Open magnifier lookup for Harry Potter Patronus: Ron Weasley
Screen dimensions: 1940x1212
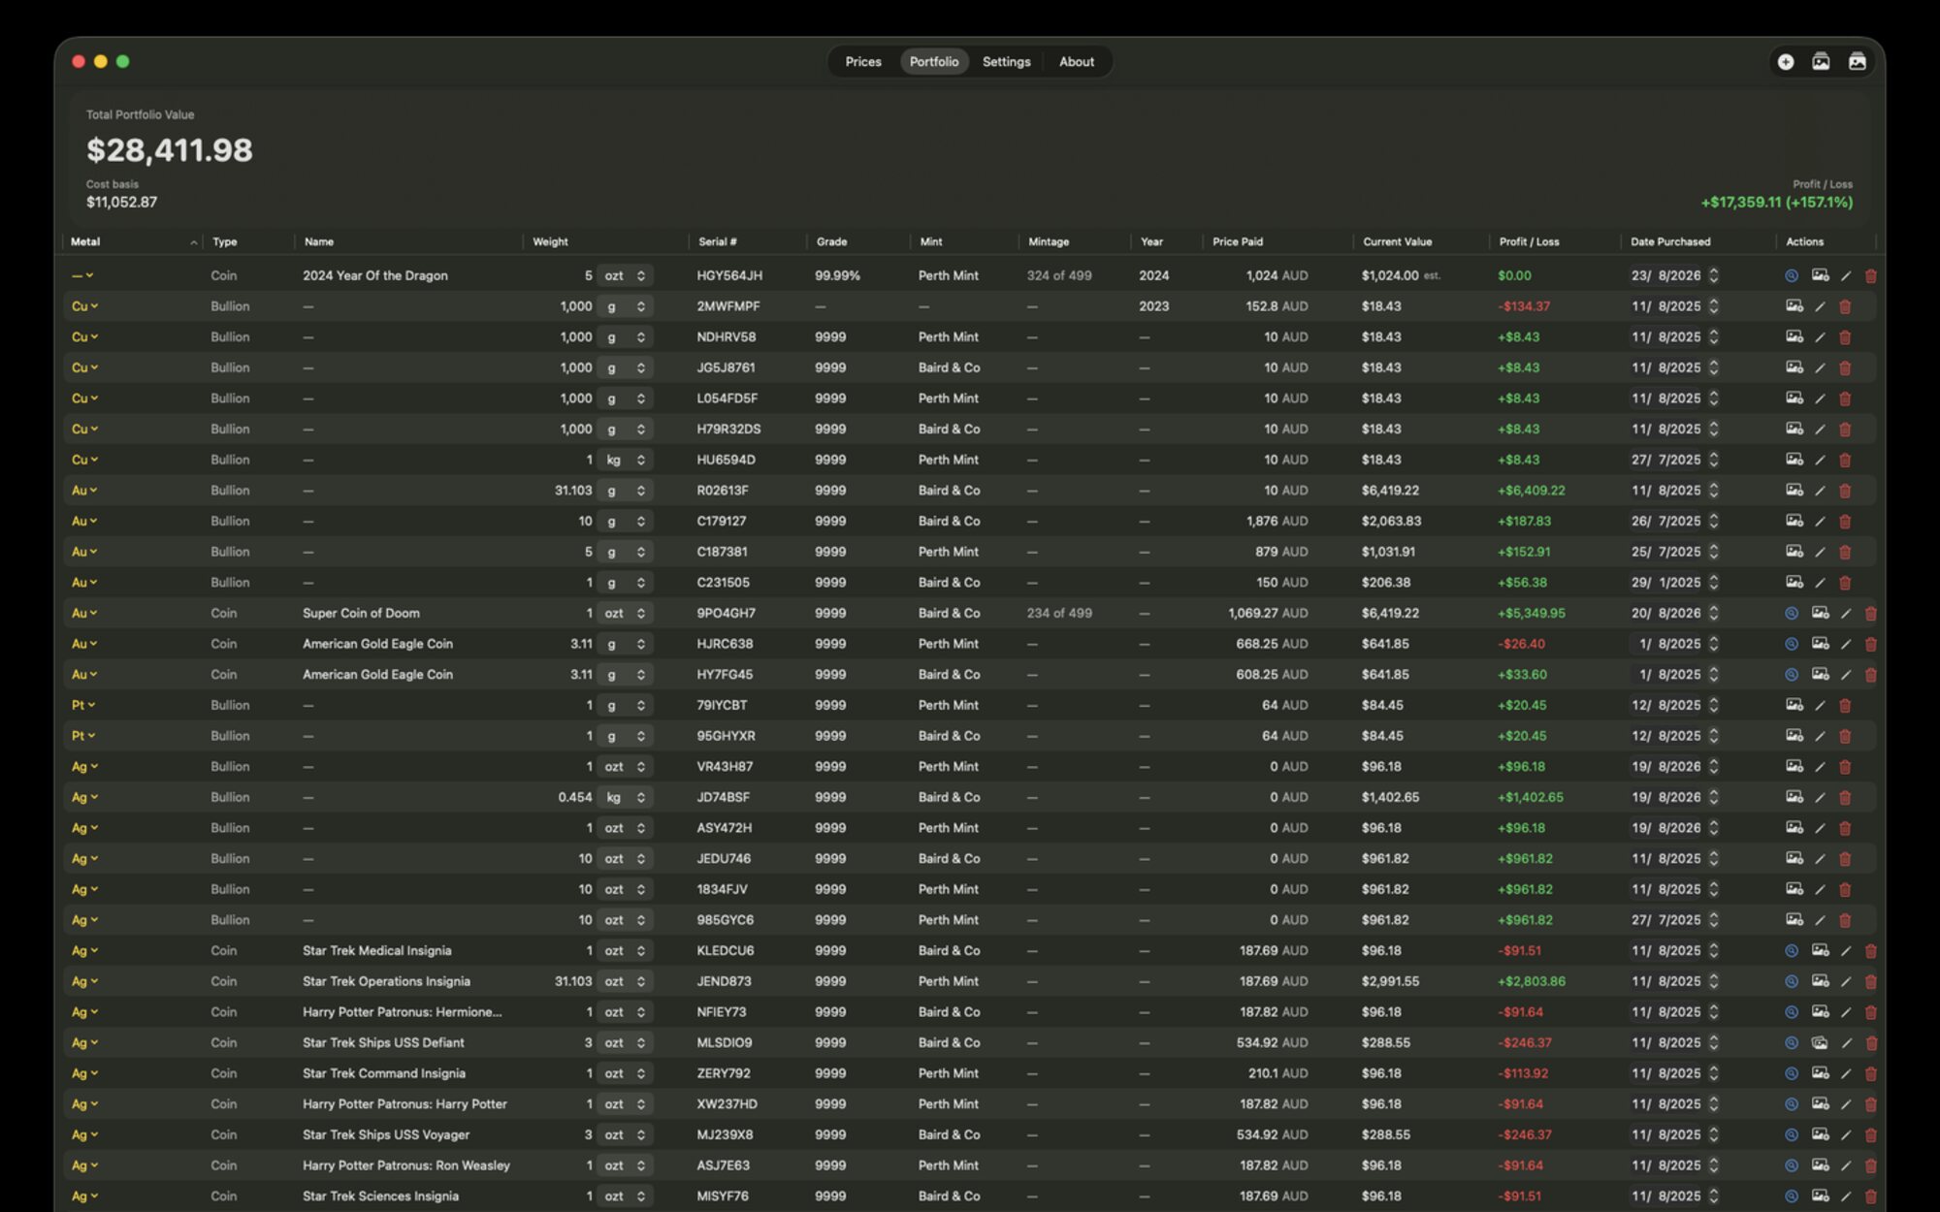point(1792,1166)
